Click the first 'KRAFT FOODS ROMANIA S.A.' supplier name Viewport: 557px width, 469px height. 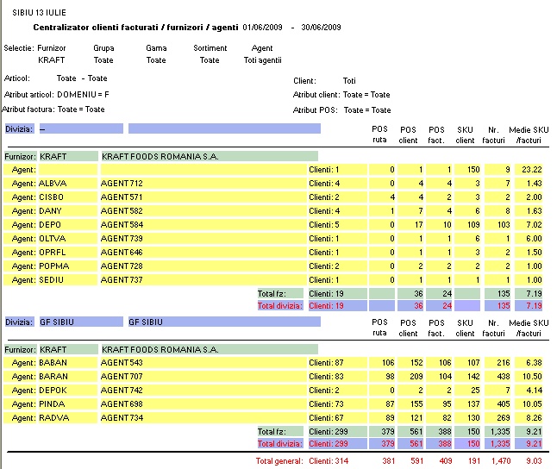[210, 156]
